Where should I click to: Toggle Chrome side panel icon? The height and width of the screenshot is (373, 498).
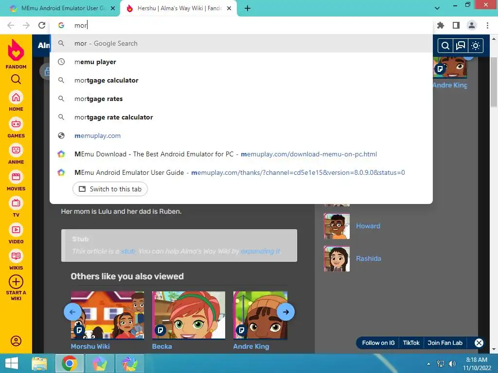point(456,25)
